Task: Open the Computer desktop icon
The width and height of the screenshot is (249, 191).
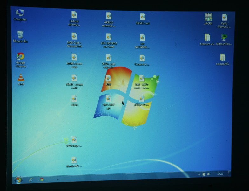Action: 20,15
